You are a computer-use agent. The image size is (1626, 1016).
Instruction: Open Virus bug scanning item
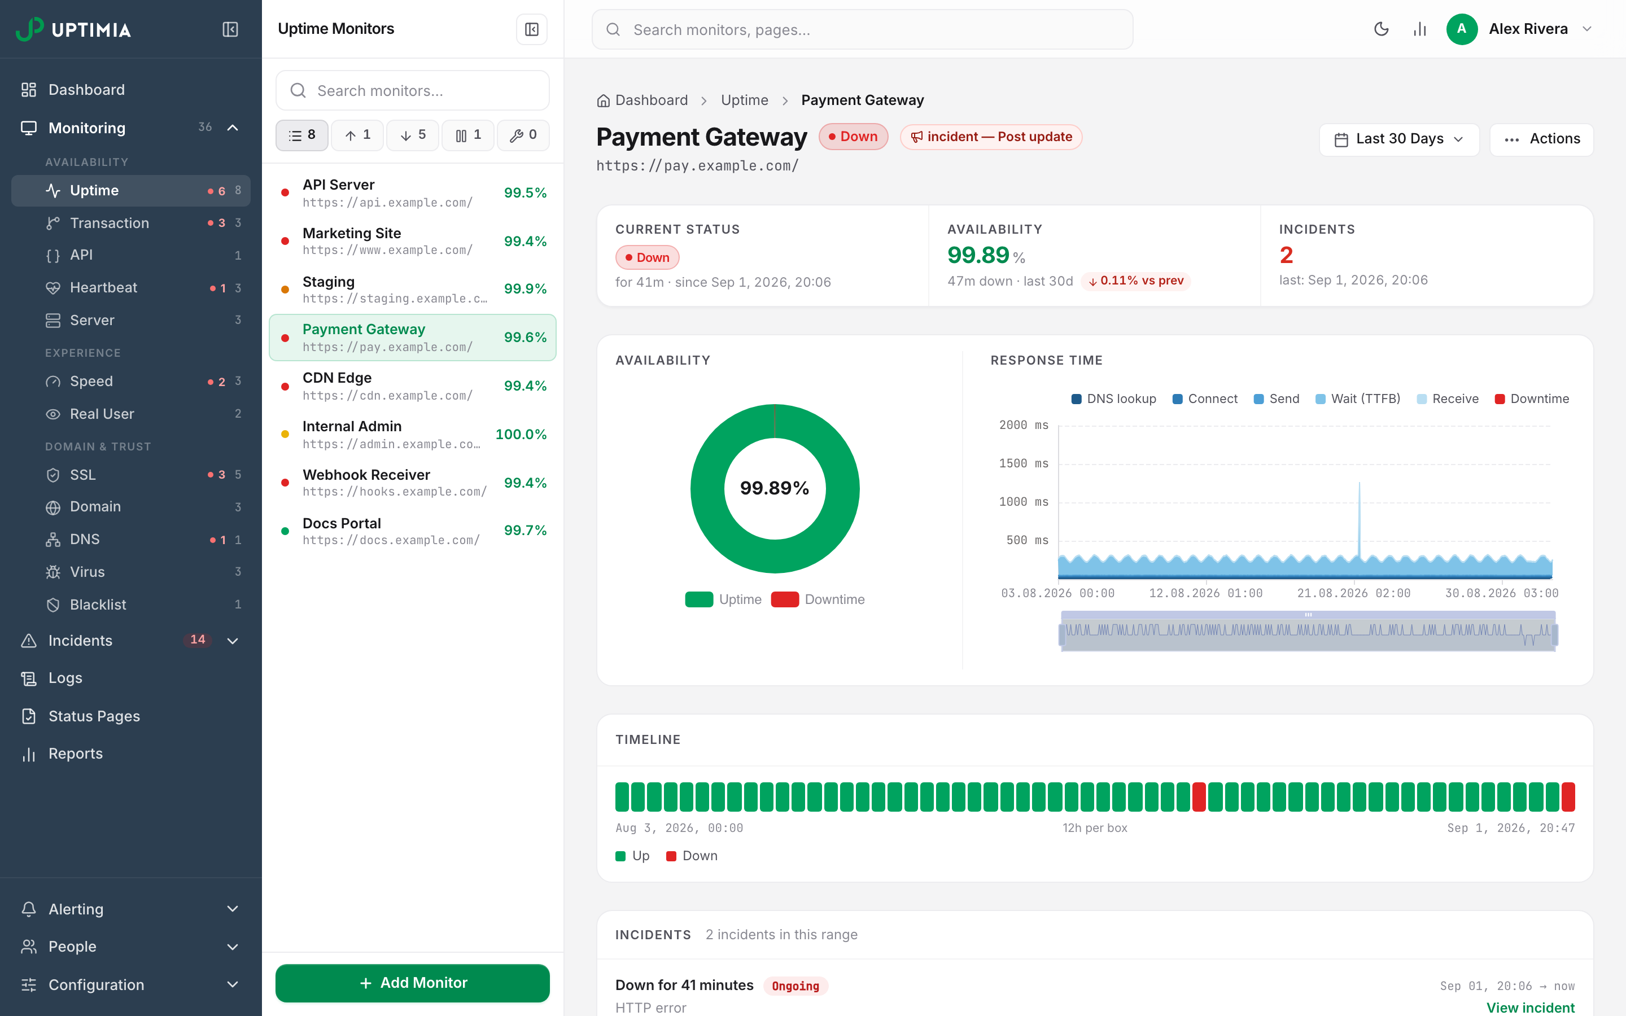coord(131,572)
